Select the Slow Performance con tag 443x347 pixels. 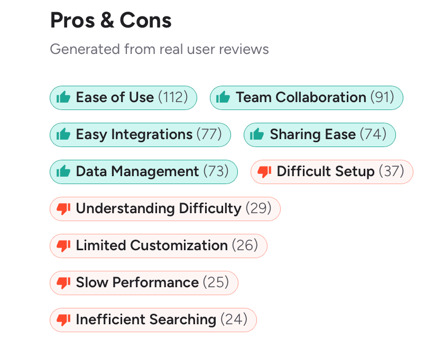click(x=144, y=282)
